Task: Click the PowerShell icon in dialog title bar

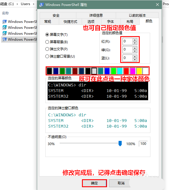Action: coord(41,5)
